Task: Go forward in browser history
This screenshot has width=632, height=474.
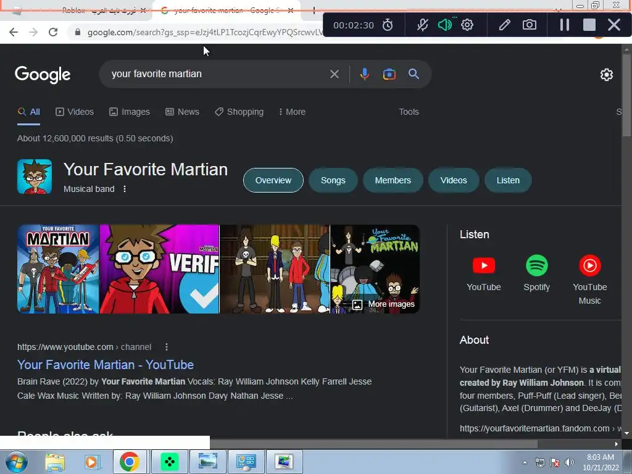Action: click(x=33, y=32)
